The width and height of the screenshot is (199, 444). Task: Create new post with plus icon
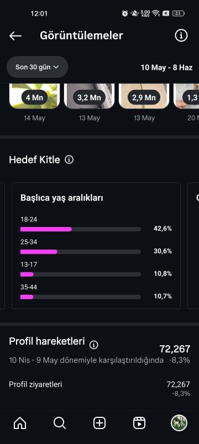(x=99, y=423)
